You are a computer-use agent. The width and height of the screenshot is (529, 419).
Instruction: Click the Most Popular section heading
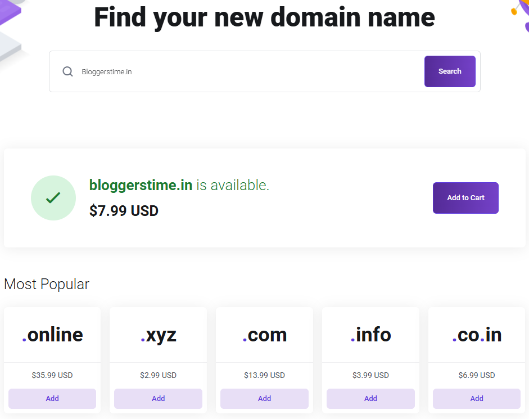[47, 284]
